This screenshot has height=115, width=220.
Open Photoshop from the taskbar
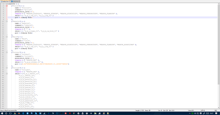coord(57,113)
